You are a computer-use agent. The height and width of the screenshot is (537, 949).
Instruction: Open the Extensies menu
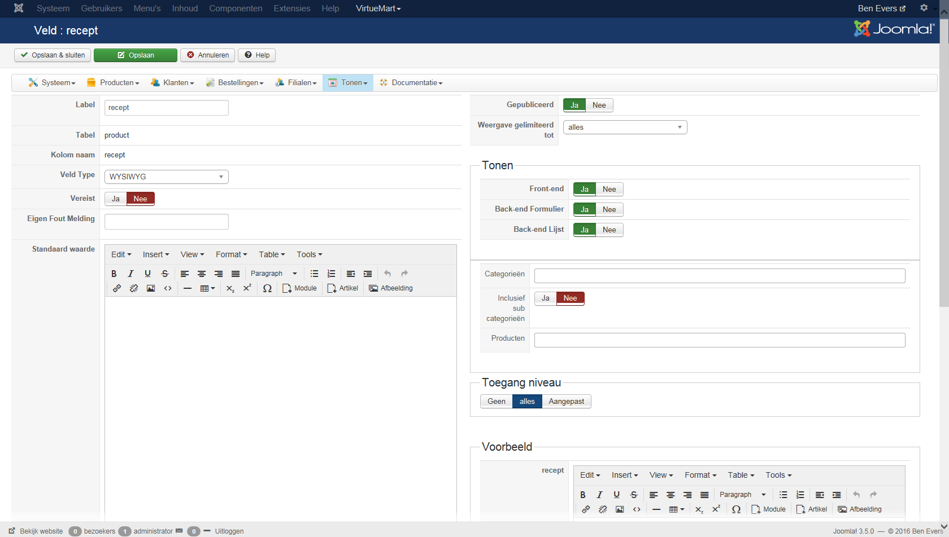point(292,8)
